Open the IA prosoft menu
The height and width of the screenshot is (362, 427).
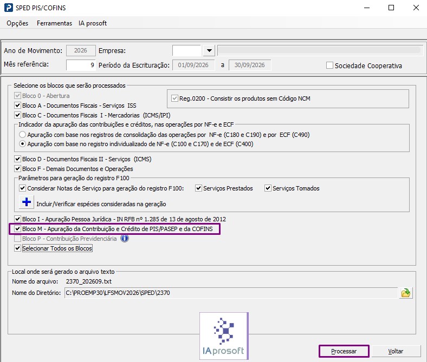[93, 23]
